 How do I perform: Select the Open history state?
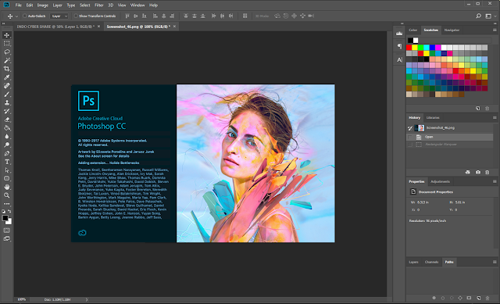[450, 137]
